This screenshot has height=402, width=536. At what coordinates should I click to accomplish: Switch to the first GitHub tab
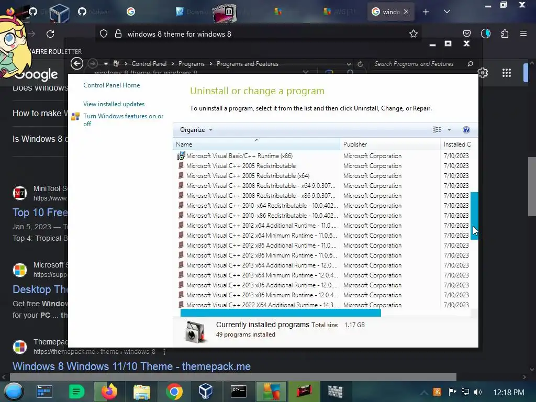(33, 12)
